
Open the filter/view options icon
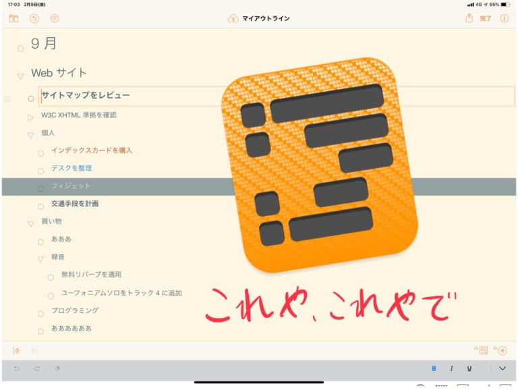tap(55, 18)
